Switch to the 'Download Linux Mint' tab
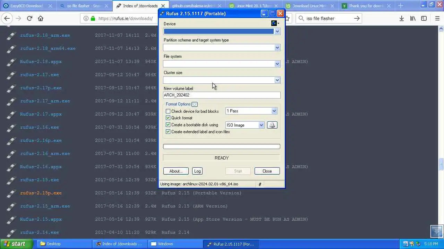444x249 pixels. pyautogui.click(x=310, y=6)
